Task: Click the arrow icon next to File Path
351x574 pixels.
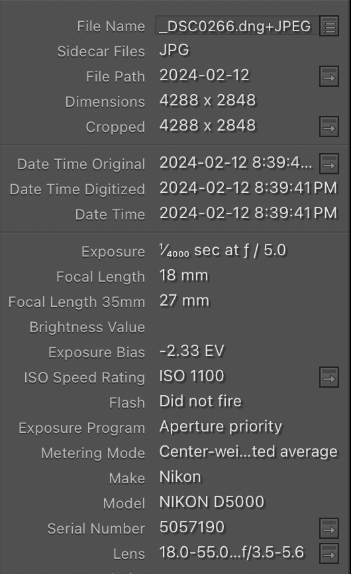Action: [x=329, y=76]
